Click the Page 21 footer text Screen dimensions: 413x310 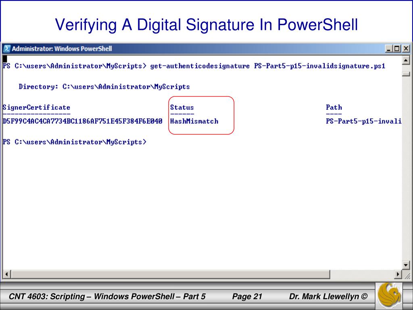click(x=247, y=296)
